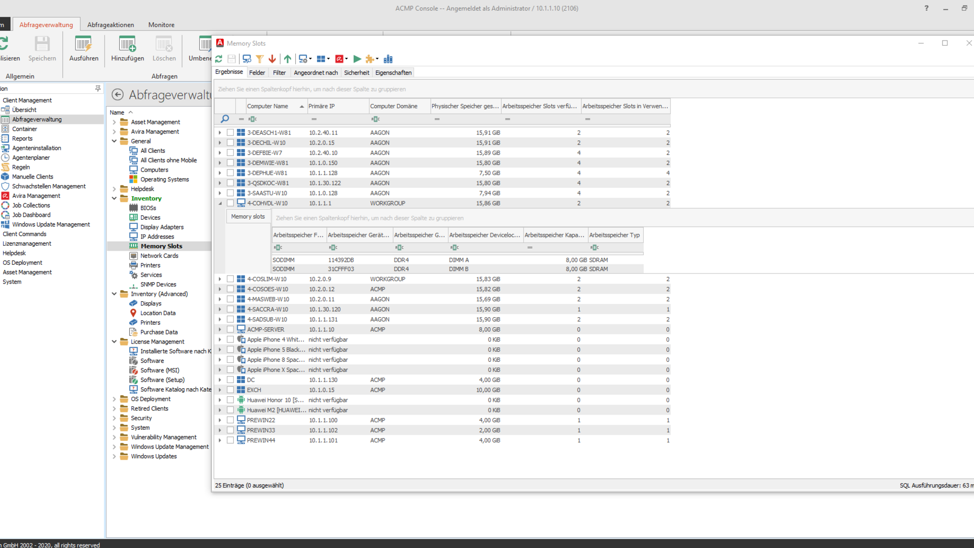
Task: Click the search magnifier in filter row
Action: (x=225, y=119)
